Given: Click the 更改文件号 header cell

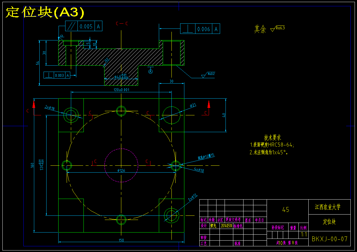Looking at the screenshot, I should pos(233,220).
